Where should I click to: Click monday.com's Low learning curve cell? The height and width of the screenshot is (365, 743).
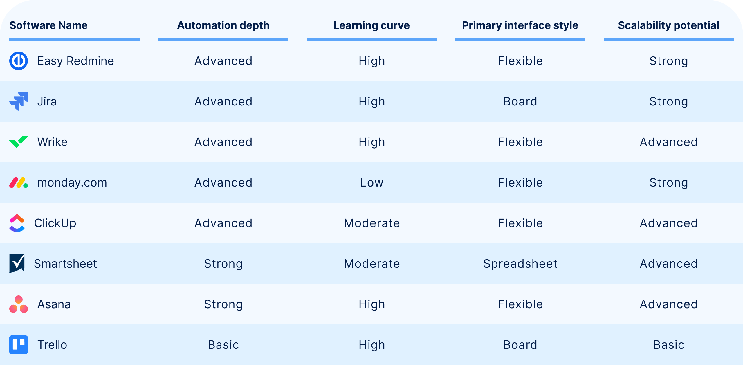371,183
